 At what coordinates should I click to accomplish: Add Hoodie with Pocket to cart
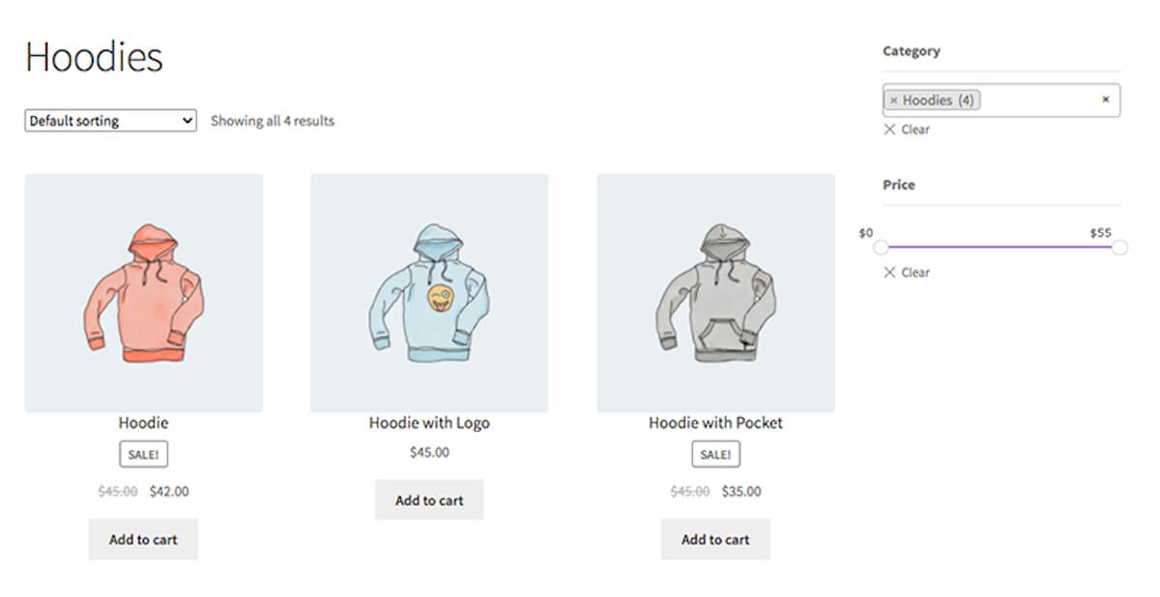coord(715,539)
